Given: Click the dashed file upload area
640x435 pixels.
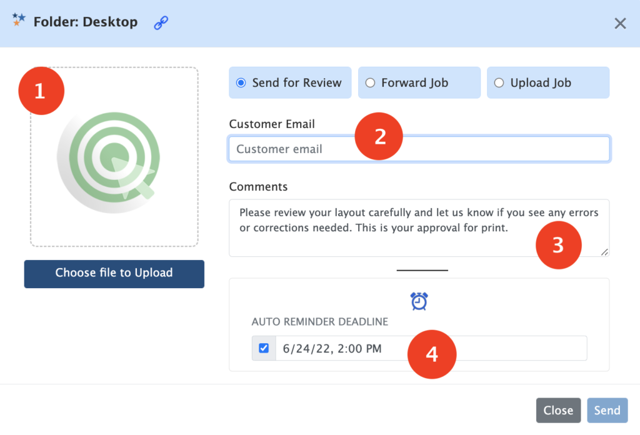Looking at the screenshot, I should (x=114, y=156).
